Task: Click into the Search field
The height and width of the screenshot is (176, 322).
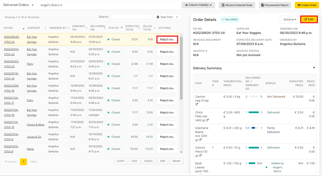Action: click(x=131, y=17)
